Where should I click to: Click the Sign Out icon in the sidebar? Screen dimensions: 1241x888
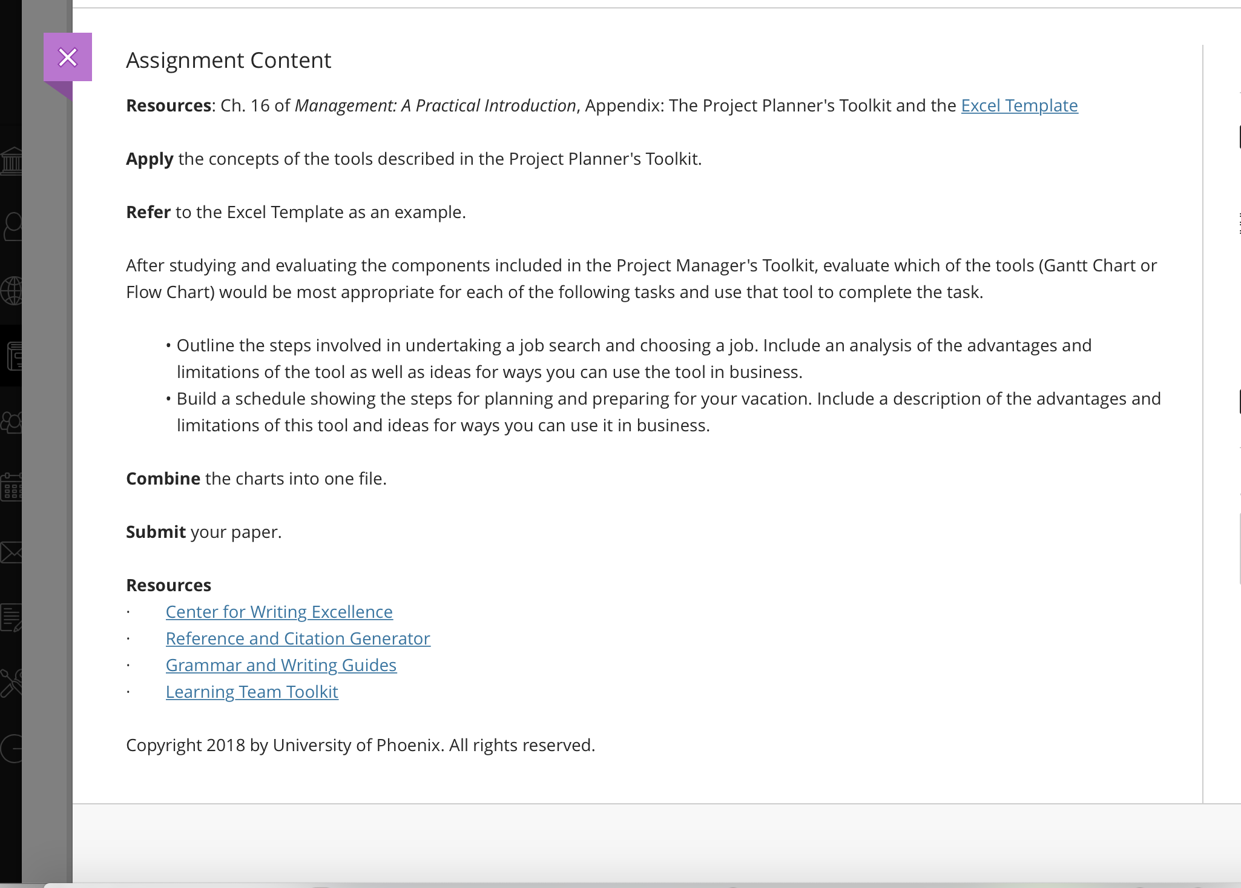[x=11, y=749]
